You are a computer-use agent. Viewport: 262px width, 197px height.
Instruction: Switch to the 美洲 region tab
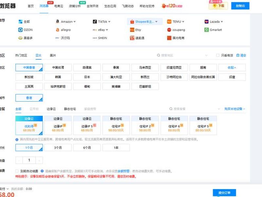point(53,55)
